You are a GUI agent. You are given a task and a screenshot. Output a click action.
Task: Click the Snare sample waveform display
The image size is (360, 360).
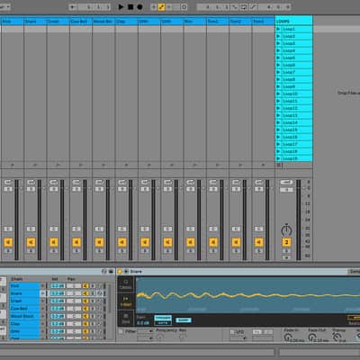pyautogui.click(x=247, y=295)
